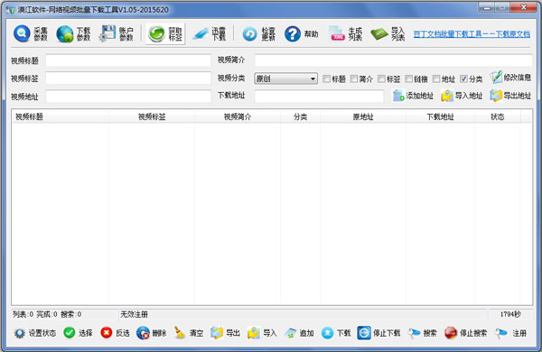Sort by 视频标签 column header
This screenshot has width=542, height=352.
click(152, 116)
